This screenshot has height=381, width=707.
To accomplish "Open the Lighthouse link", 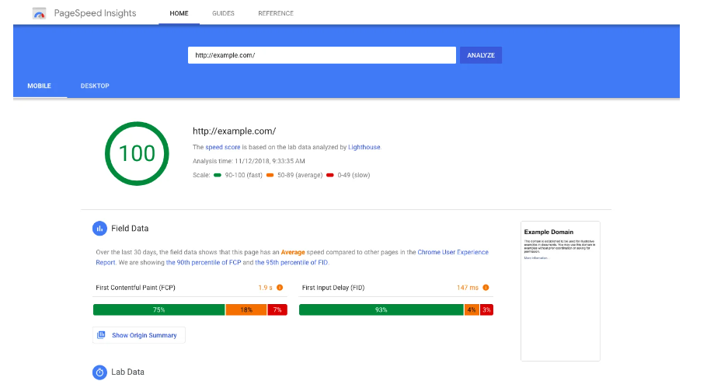I will coord(365,147).
